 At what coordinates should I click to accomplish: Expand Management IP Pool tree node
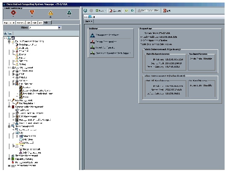[x=13, y=120]
